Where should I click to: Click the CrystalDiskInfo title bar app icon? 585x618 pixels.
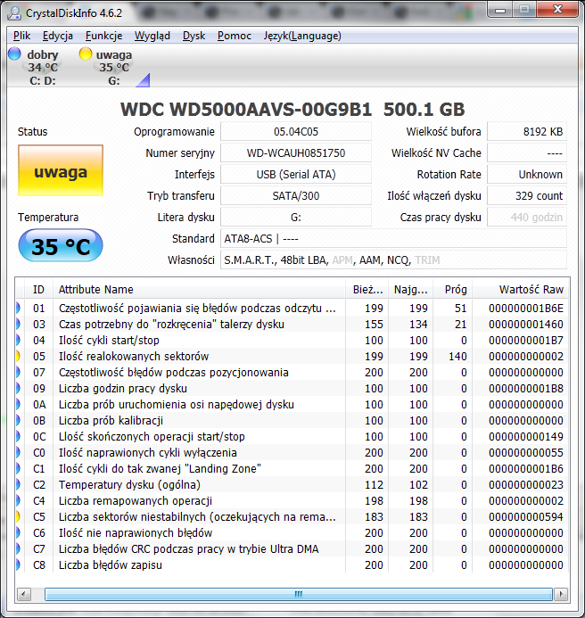(14, 13)
